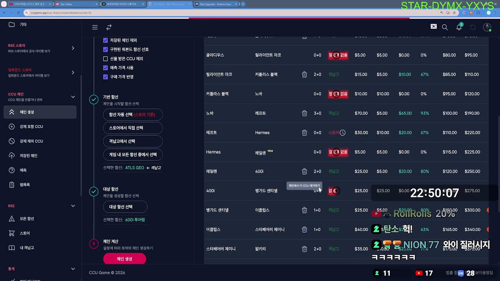Click the swap arrows icon in the header
The height and width of the screenshot is (281, 500).
(x=109, y=27)
